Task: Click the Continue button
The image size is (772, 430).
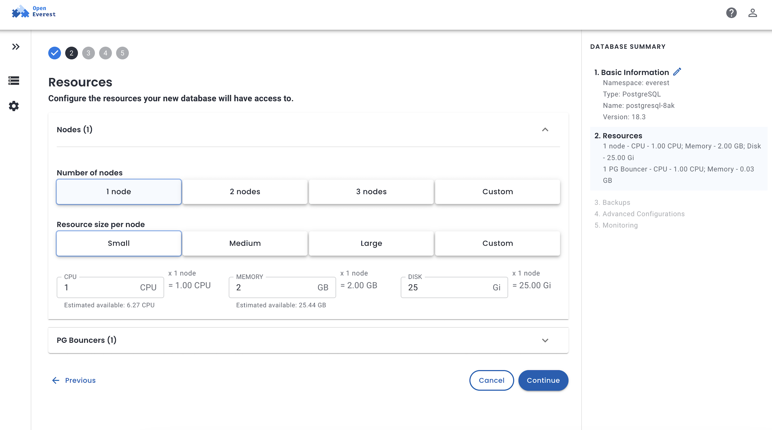Action: pos(543,380)
